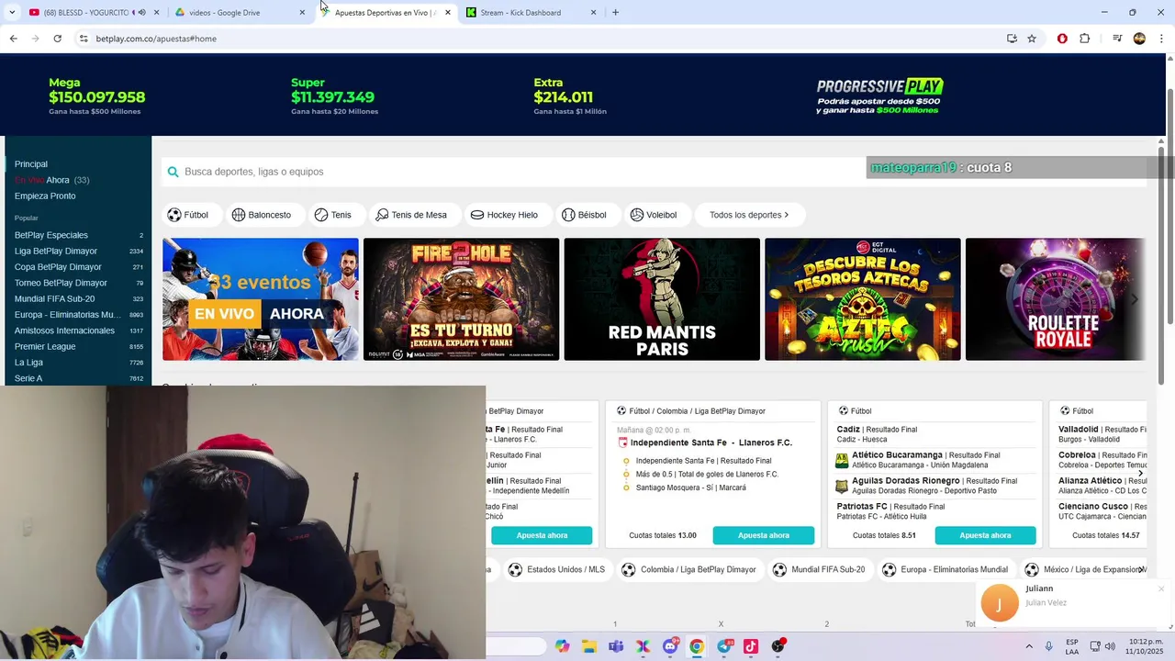Open Empieza Pronto in the sidebar
Viewport: 1175px width, 661px height.
coord(45,196)
